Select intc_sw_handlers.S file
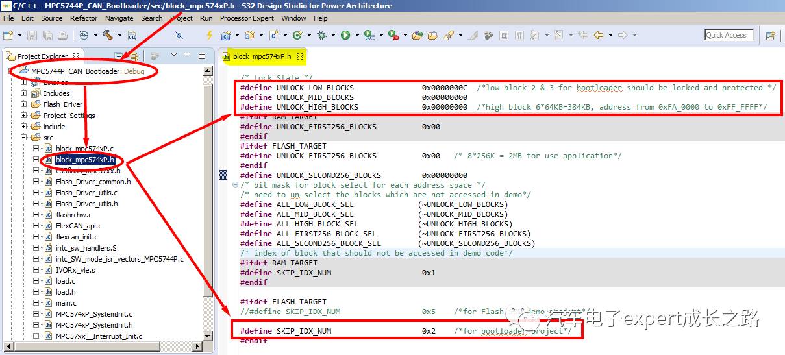 86,248
